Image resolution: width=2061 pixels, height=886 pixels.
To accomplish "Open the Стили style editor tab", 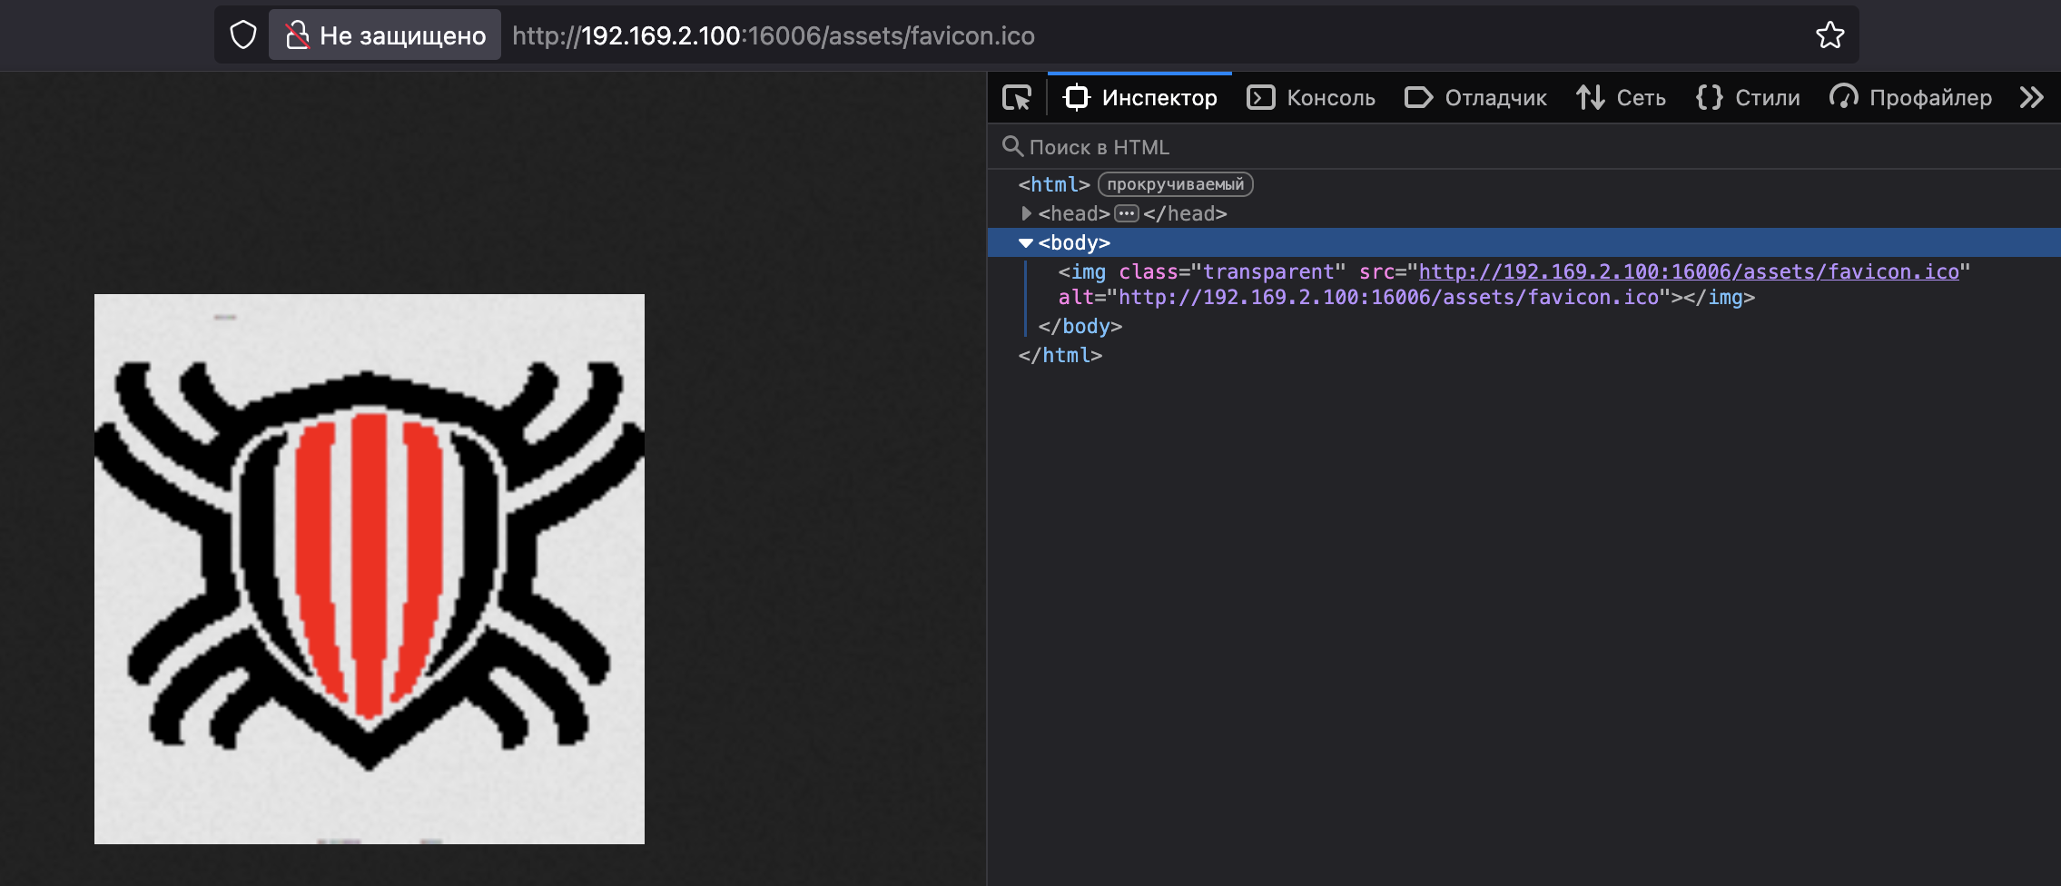I will pos(1748,97).
